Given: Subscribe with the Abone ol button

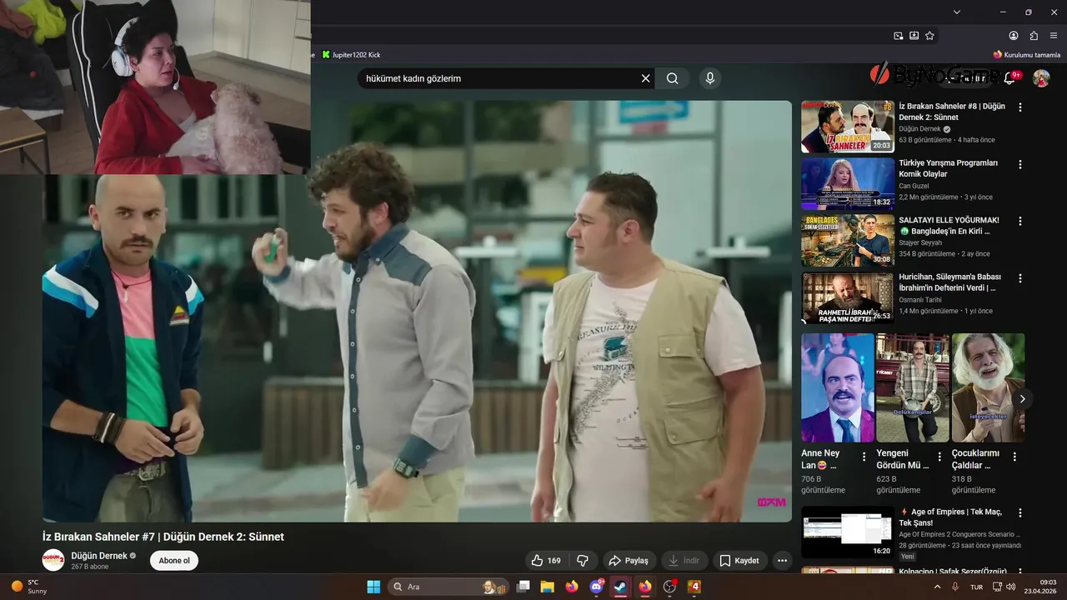Looking at the screenshot, I should pos(174,561).
